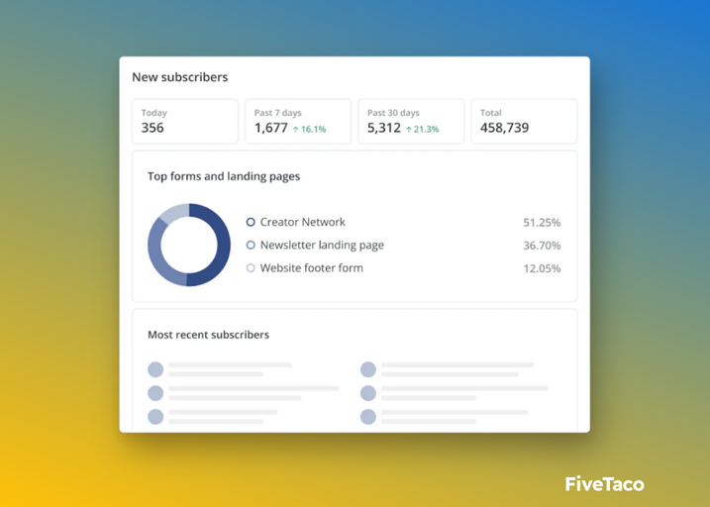The height and width of the screenshot is (507, 710).
Task: Open the Past 30 days stats card
Action: (411, 122)
